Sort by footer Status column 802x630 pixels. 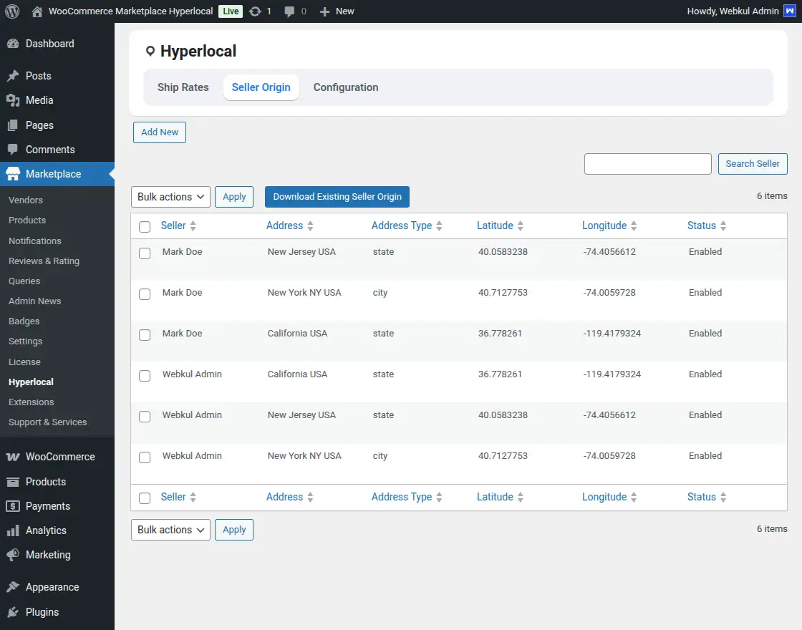[x=706, y=497]
